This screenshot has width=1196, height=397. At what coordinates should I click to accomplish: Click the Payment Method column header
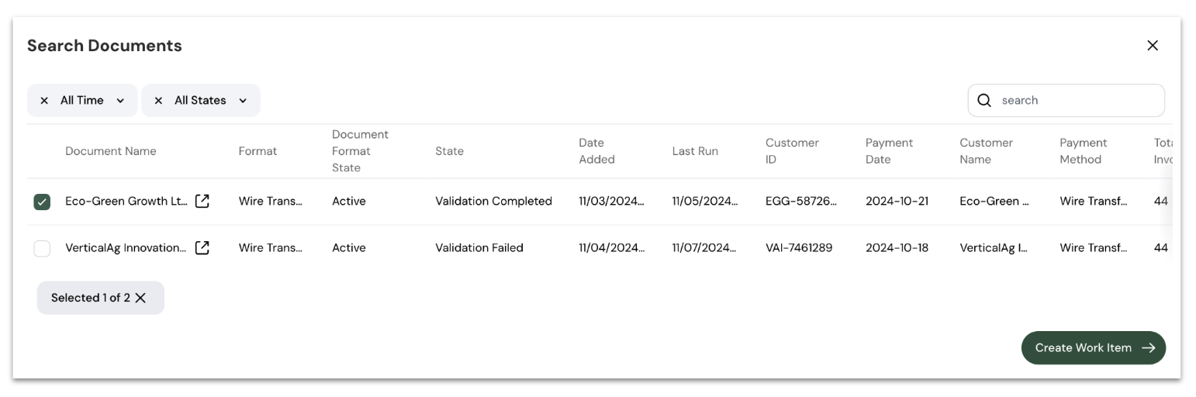[1083, 151]
